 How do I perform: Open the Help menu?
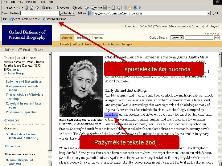click(51, 2)
